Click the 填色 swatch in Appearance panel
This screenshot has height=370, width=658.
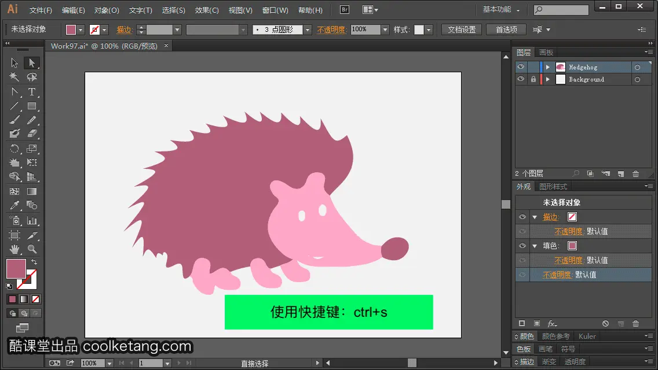572,246
